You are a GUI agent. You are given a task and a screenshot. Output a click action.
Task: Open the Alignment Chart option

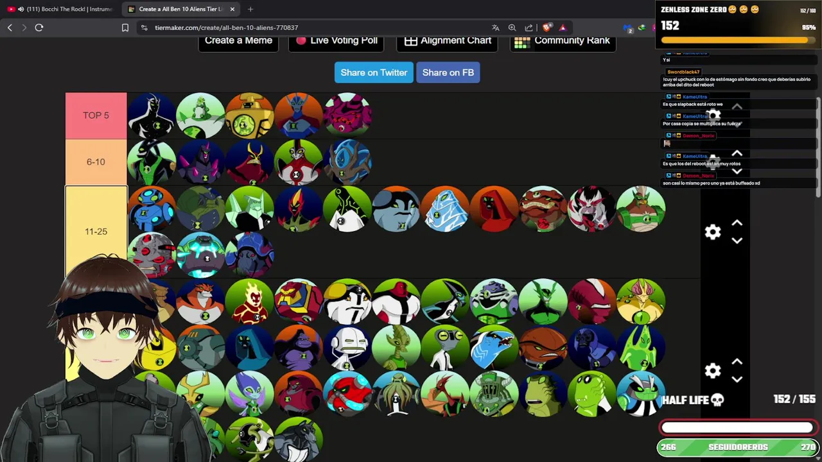[x=448, y=41]
